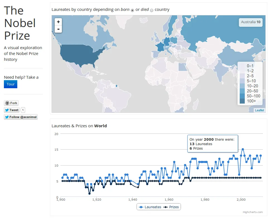Toggle the Prizes series in chart legend
269x218 pixels.
(x=171, y=207)
